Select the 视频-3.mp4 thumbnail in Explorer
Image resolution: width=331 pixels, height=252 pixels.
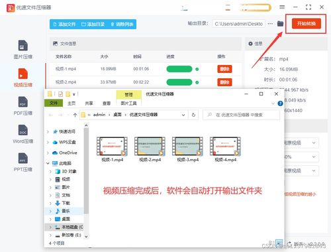[188, 147]
